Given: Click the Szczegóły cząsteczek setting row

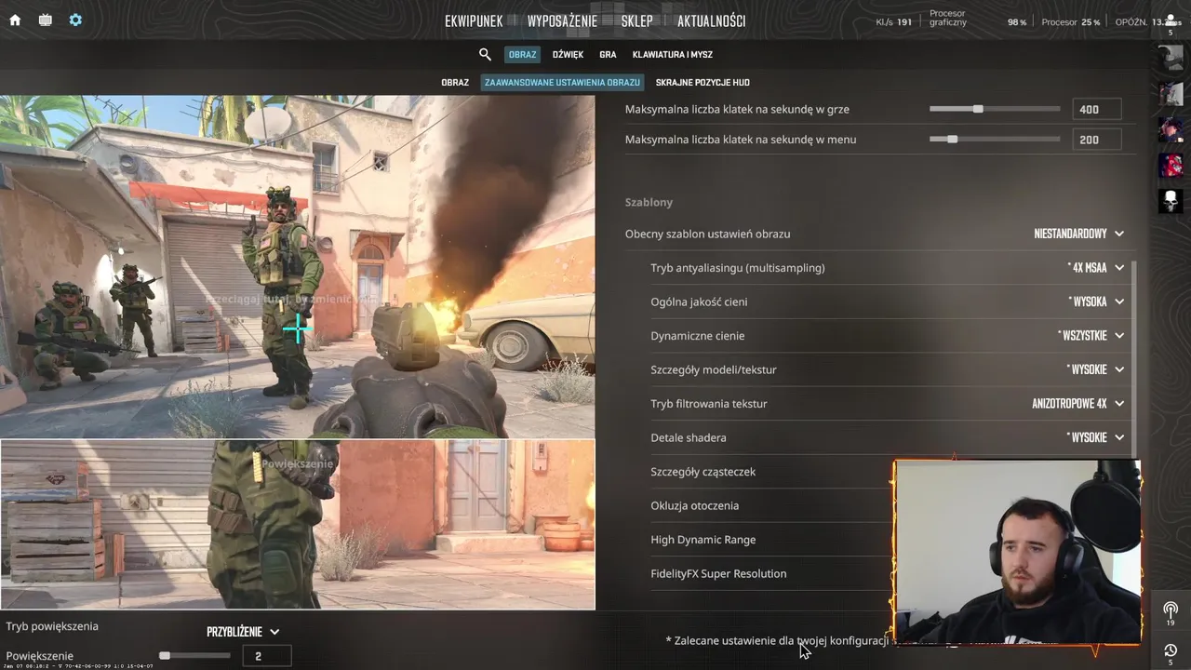Looking at the screenshot, I should pos(771,472).
